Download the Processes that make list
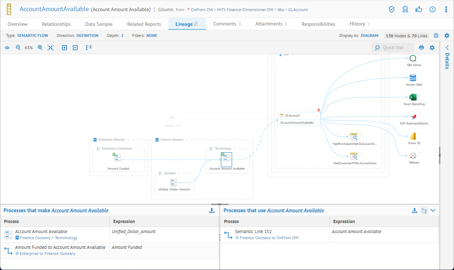This screenshot has height=270, width=454. coord(212,210)
